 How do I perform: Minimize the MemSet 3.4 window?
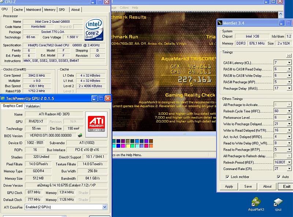[282, 23]
